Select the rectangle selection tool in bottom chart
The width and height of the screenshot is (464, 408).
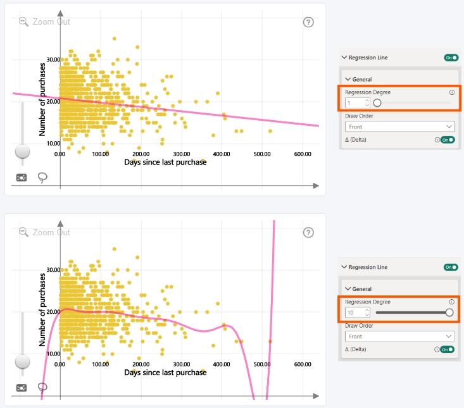(22, 388)
